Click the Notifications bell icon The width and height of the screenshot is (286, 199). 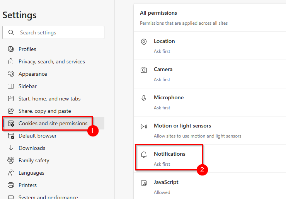(x=144, y=155)
